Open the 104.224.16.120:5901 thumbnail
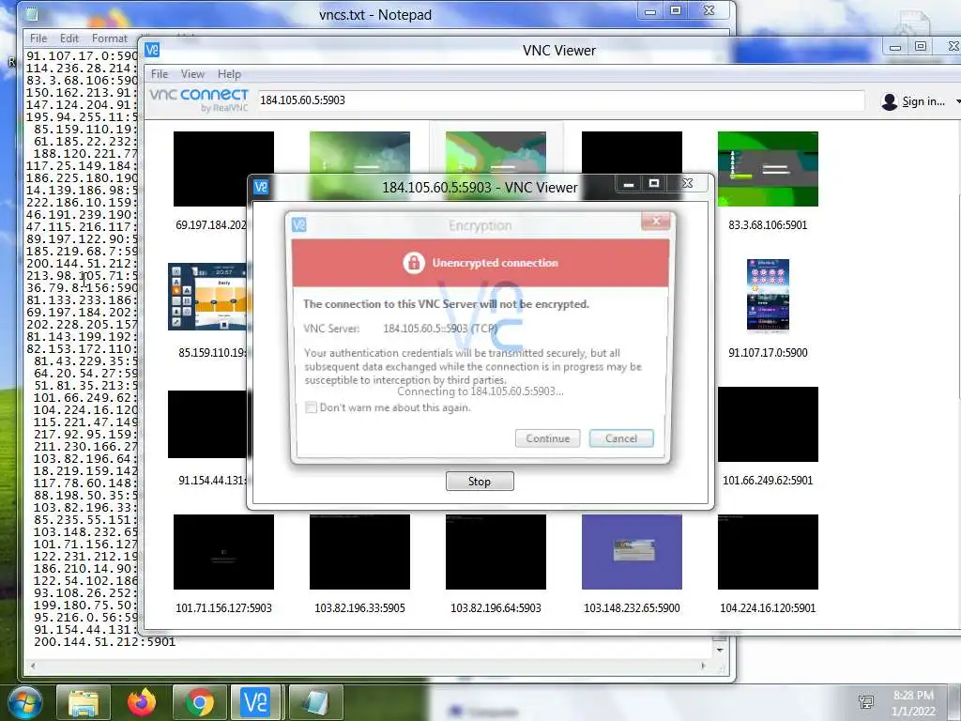961x721 pixels. click(768, 552)
